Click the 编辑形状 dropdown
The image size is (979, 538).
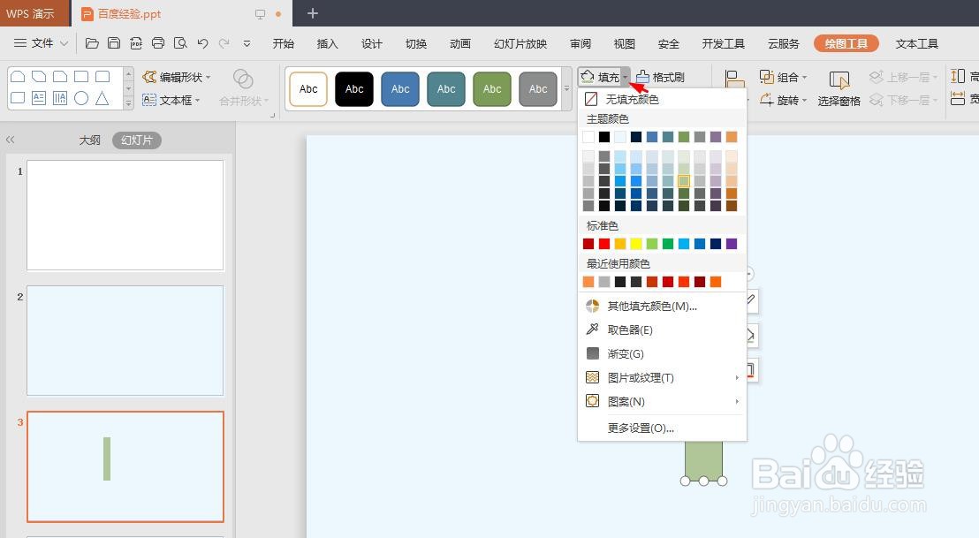pyautogui.click(x=177, y=77)
